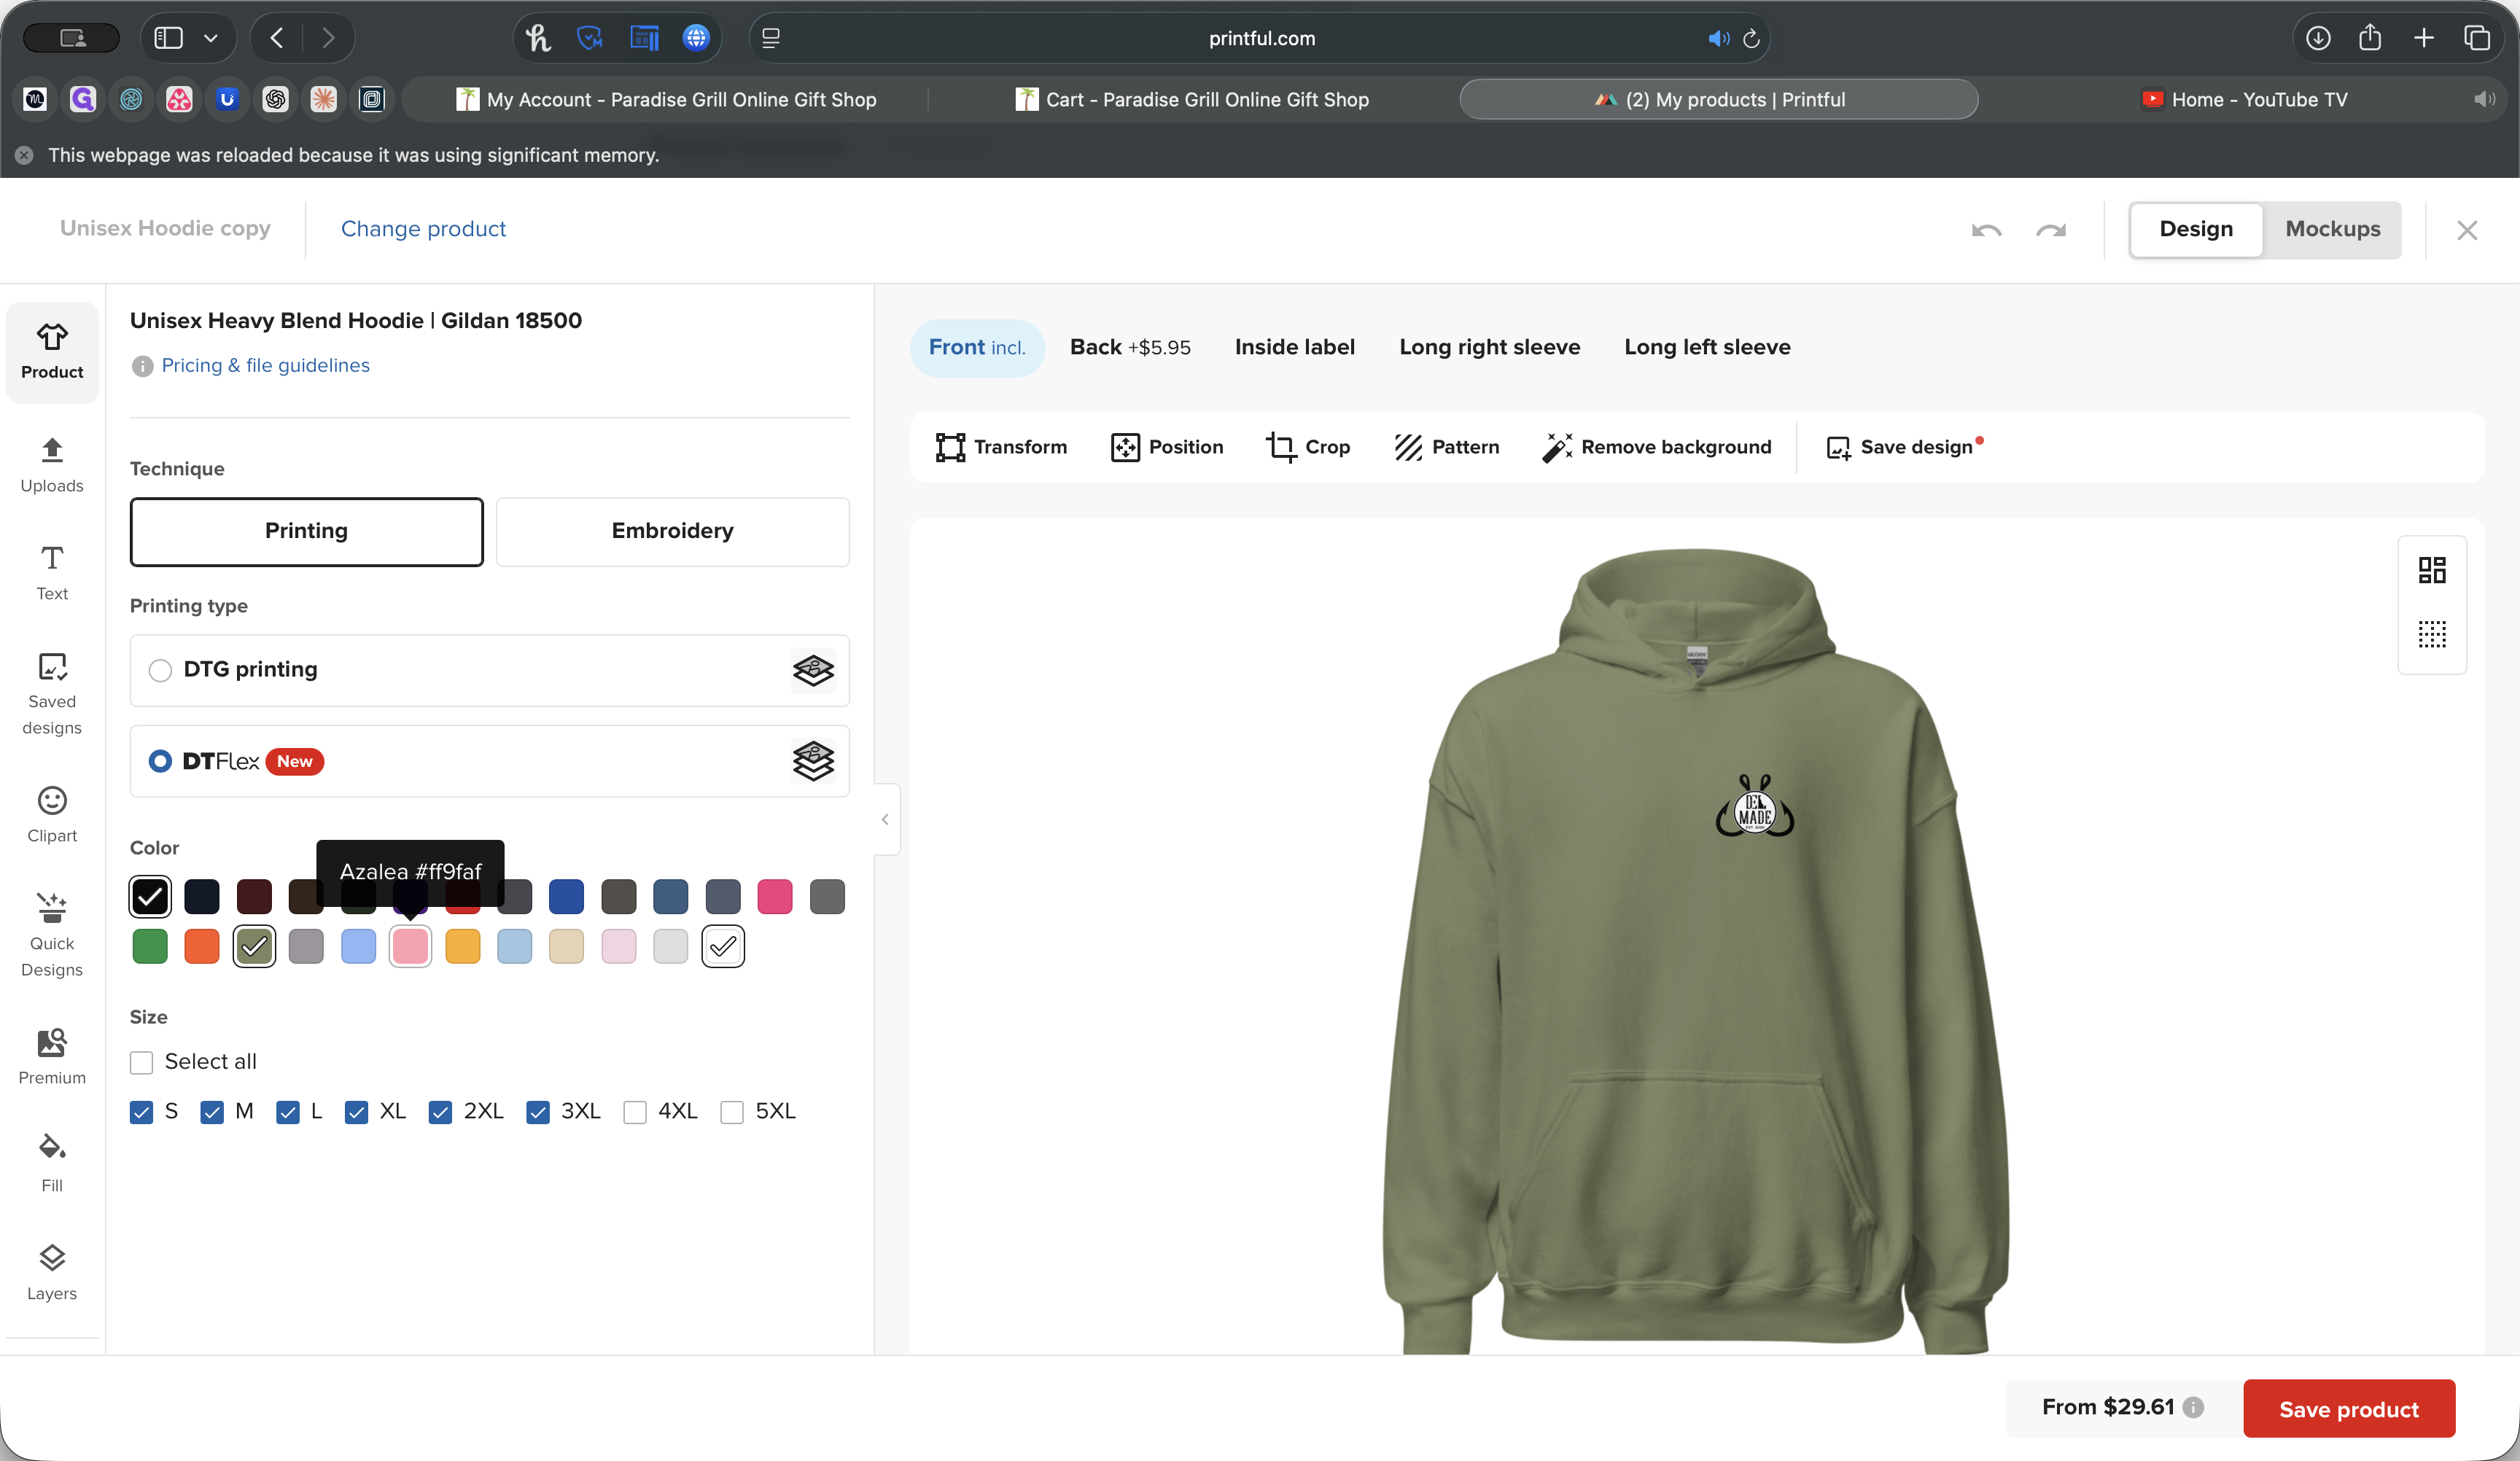The height and width of the screenshot is (1461, 2520).
Task: Select the Back placement tab
Action: point(1130,347)
